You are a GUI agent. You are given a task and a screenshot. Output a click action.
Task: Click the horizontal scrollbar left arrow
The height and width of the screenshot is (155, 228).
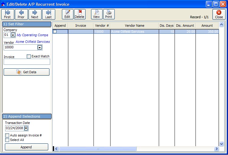tap(56, 149)
